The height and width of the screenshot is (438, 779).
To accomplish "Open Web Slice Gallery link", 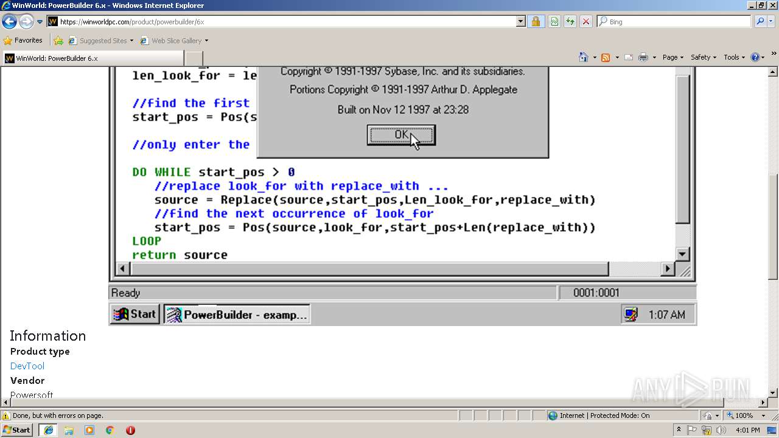I will 174,41.
